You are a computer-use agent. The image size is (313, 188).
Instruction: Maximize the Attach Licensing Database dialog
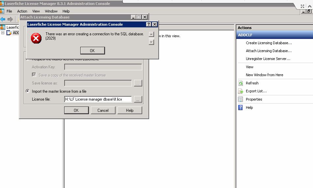(139, 17)
